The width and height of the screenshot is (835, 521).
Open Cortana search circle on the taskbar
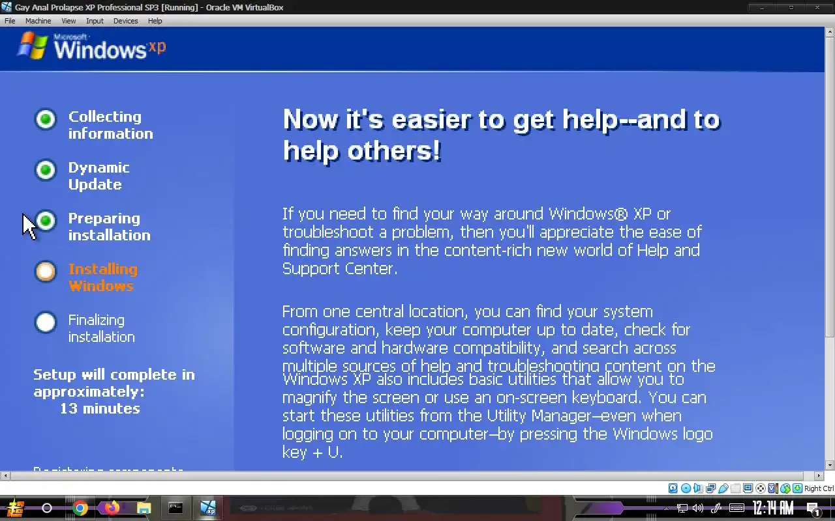click(47, 508)
